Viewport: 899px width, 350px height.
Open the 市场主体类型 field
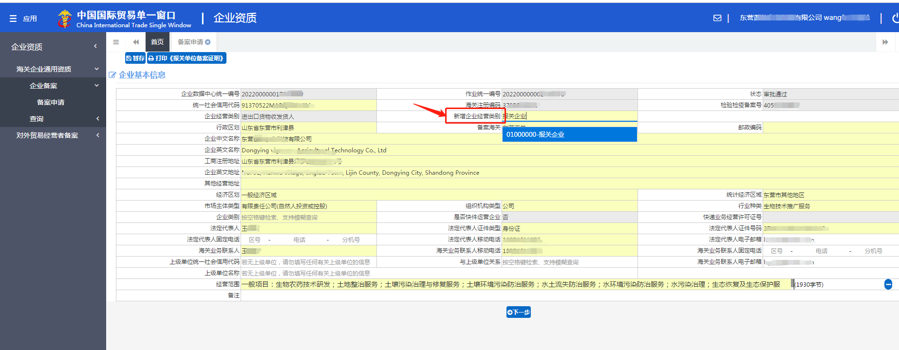coord(308,206)
